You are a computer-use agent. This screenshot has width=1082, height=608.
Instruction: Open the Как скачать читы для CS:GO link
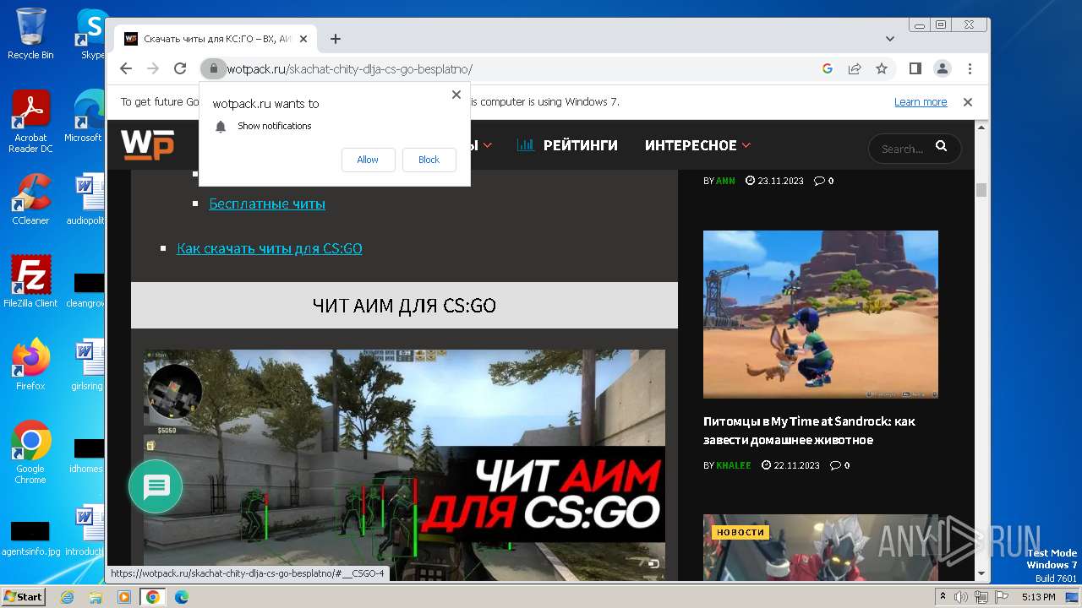270,248
